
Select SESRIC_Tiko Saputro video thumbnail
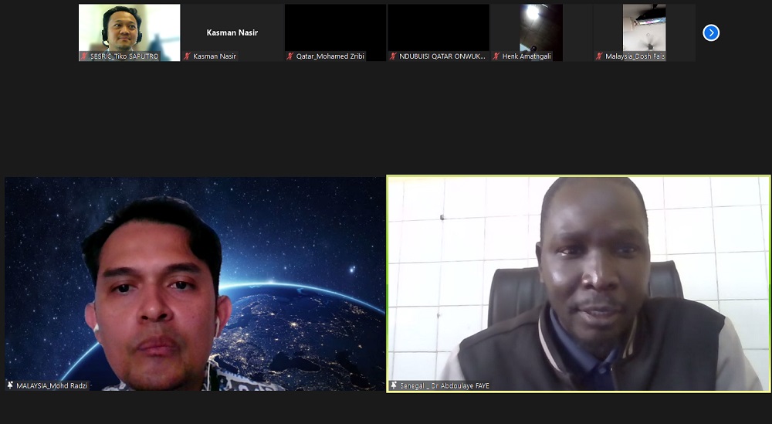[129, 28]
